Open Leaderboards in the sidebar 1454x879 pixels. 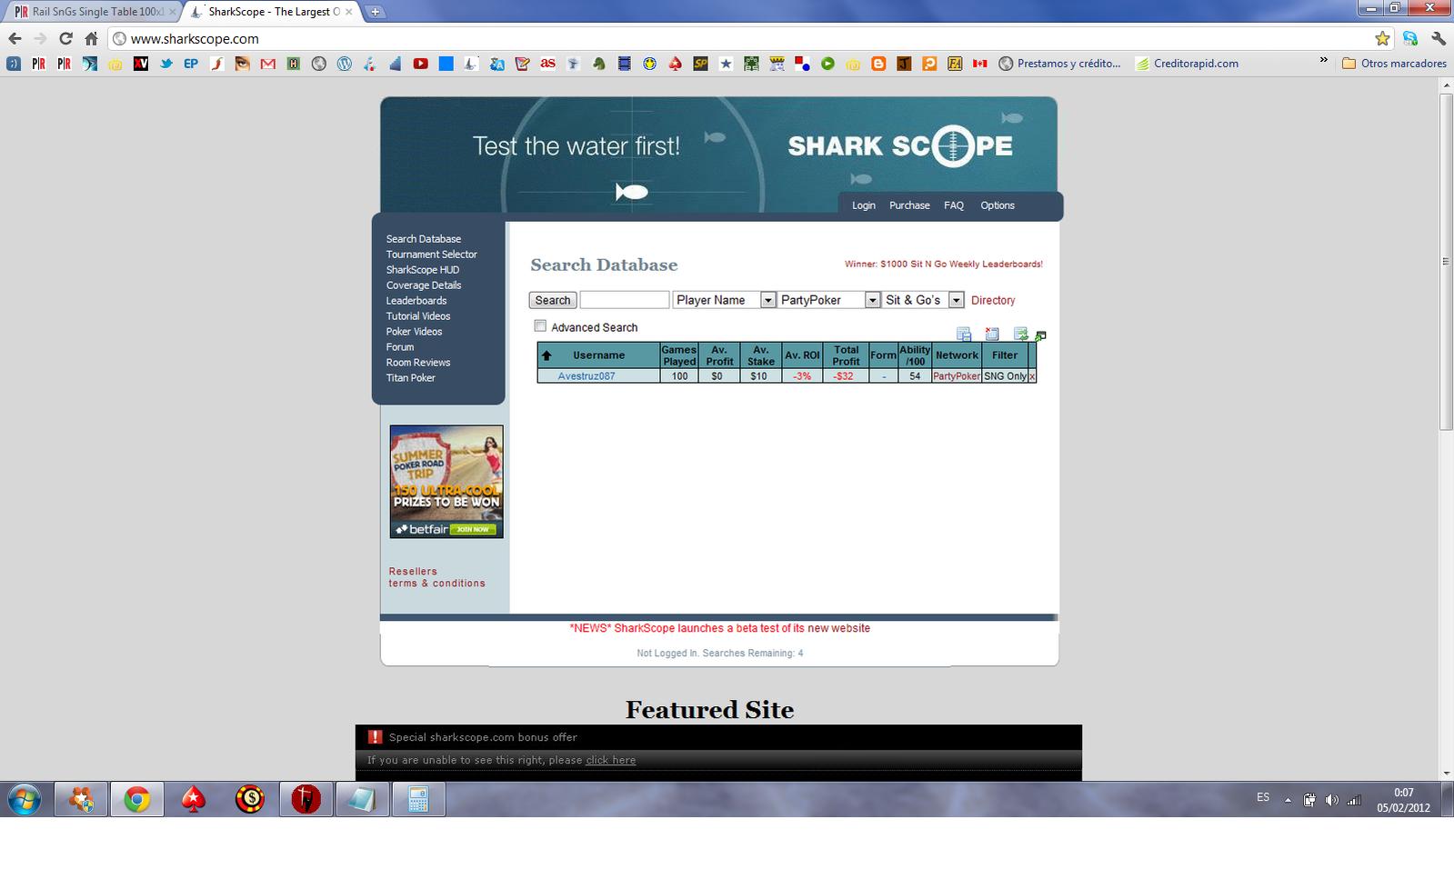tap(416, 301)
